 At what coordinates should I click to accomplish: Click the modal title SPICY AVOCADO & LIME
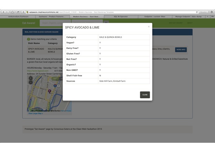tap(82, 27)
